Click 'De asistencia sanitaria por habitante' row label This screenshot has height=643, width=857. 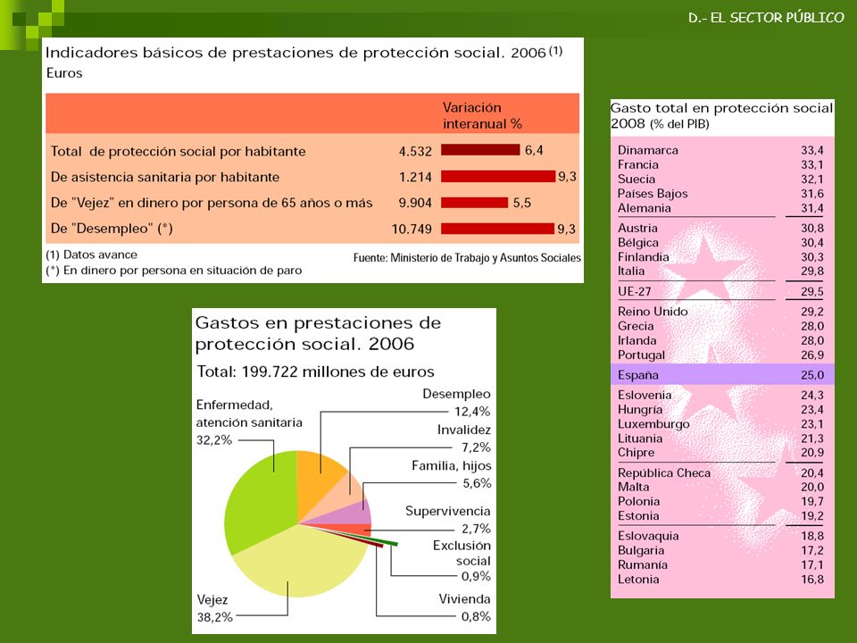click(165, 177)
